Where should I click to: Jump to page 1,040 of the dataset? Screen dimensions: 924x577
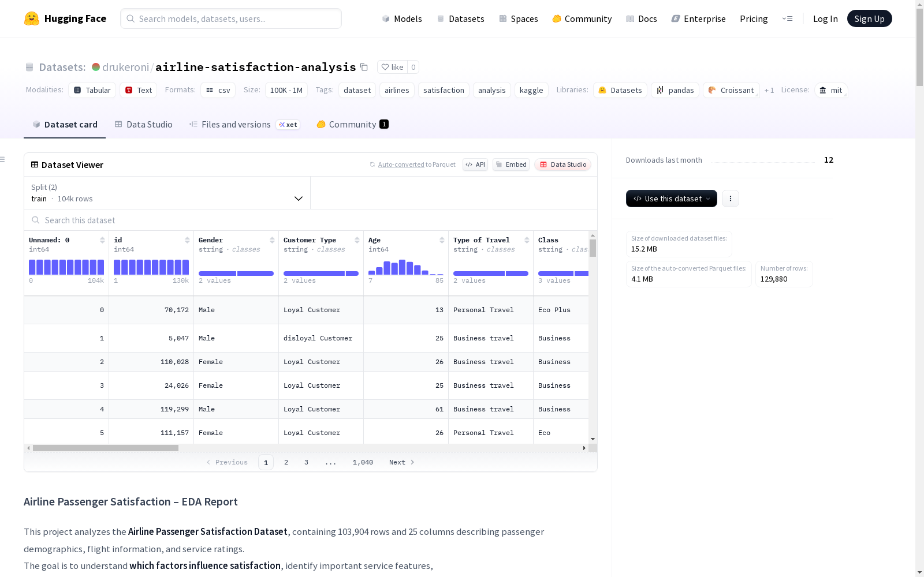[x=363, y=462]
